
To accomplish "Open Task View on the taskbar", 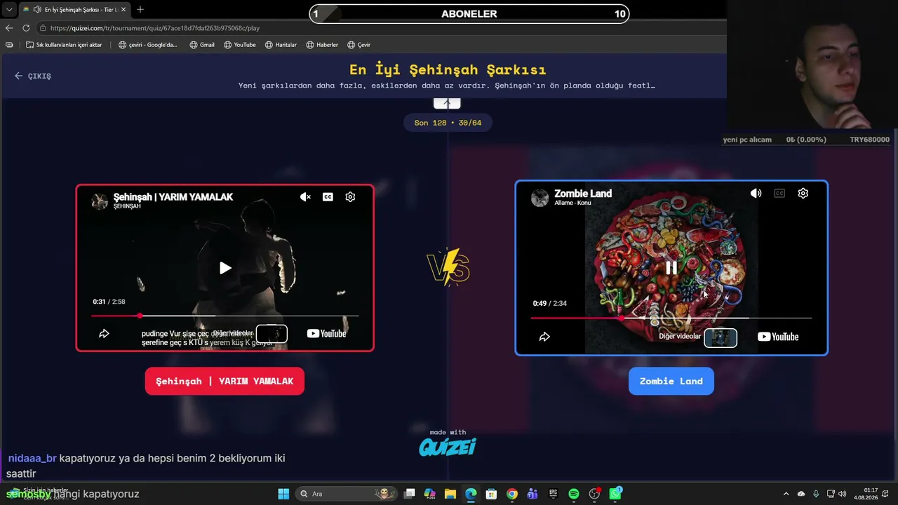I will [410, 494].
